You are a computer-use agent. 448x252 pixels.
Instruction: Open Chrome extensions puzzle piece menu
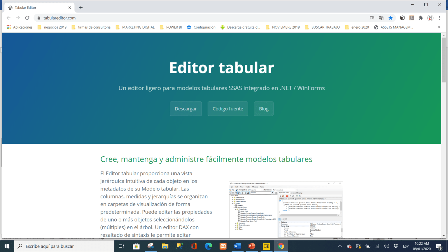[x=421, y=18]
